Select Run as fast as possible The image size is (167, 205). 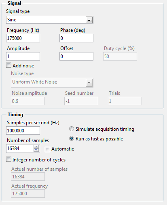click(x=72, y=138)
